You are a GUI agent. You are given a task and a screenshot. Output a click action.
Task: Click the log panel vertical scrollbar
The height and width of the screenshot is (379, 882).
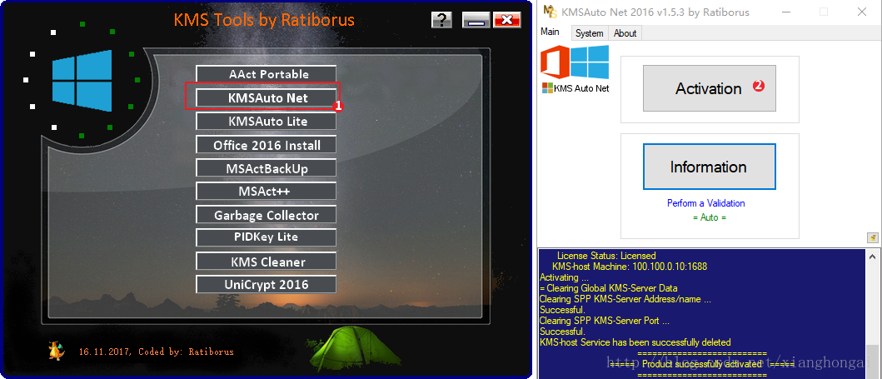[871, 314]
